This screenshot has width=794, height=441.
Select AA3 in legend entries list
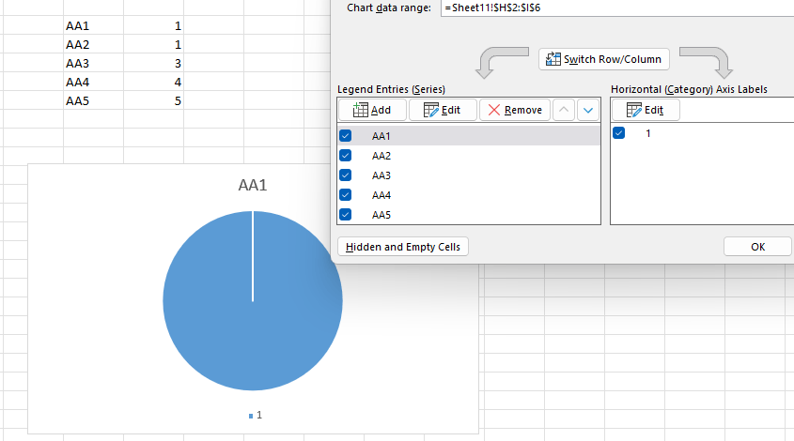point(469,175)
